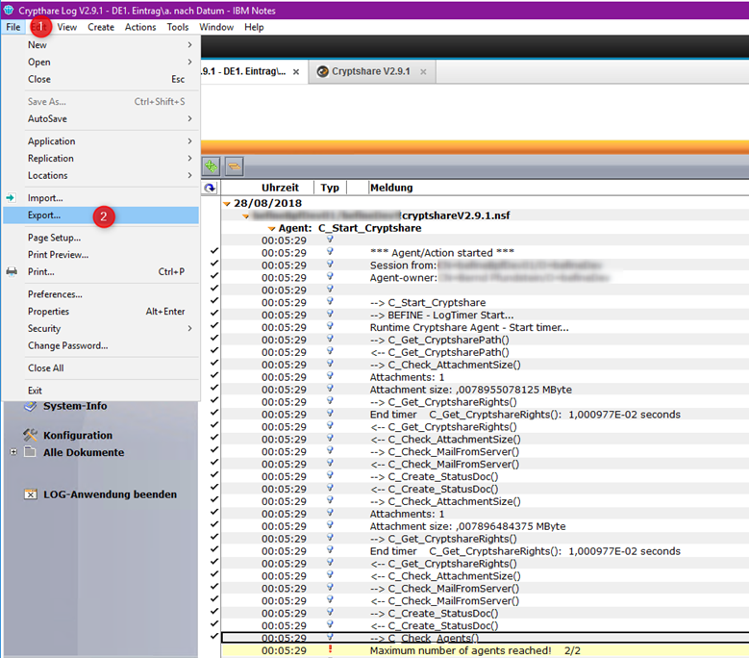Open the Replication submenu
Screen dimensions: 749x658
click(51, 159)
